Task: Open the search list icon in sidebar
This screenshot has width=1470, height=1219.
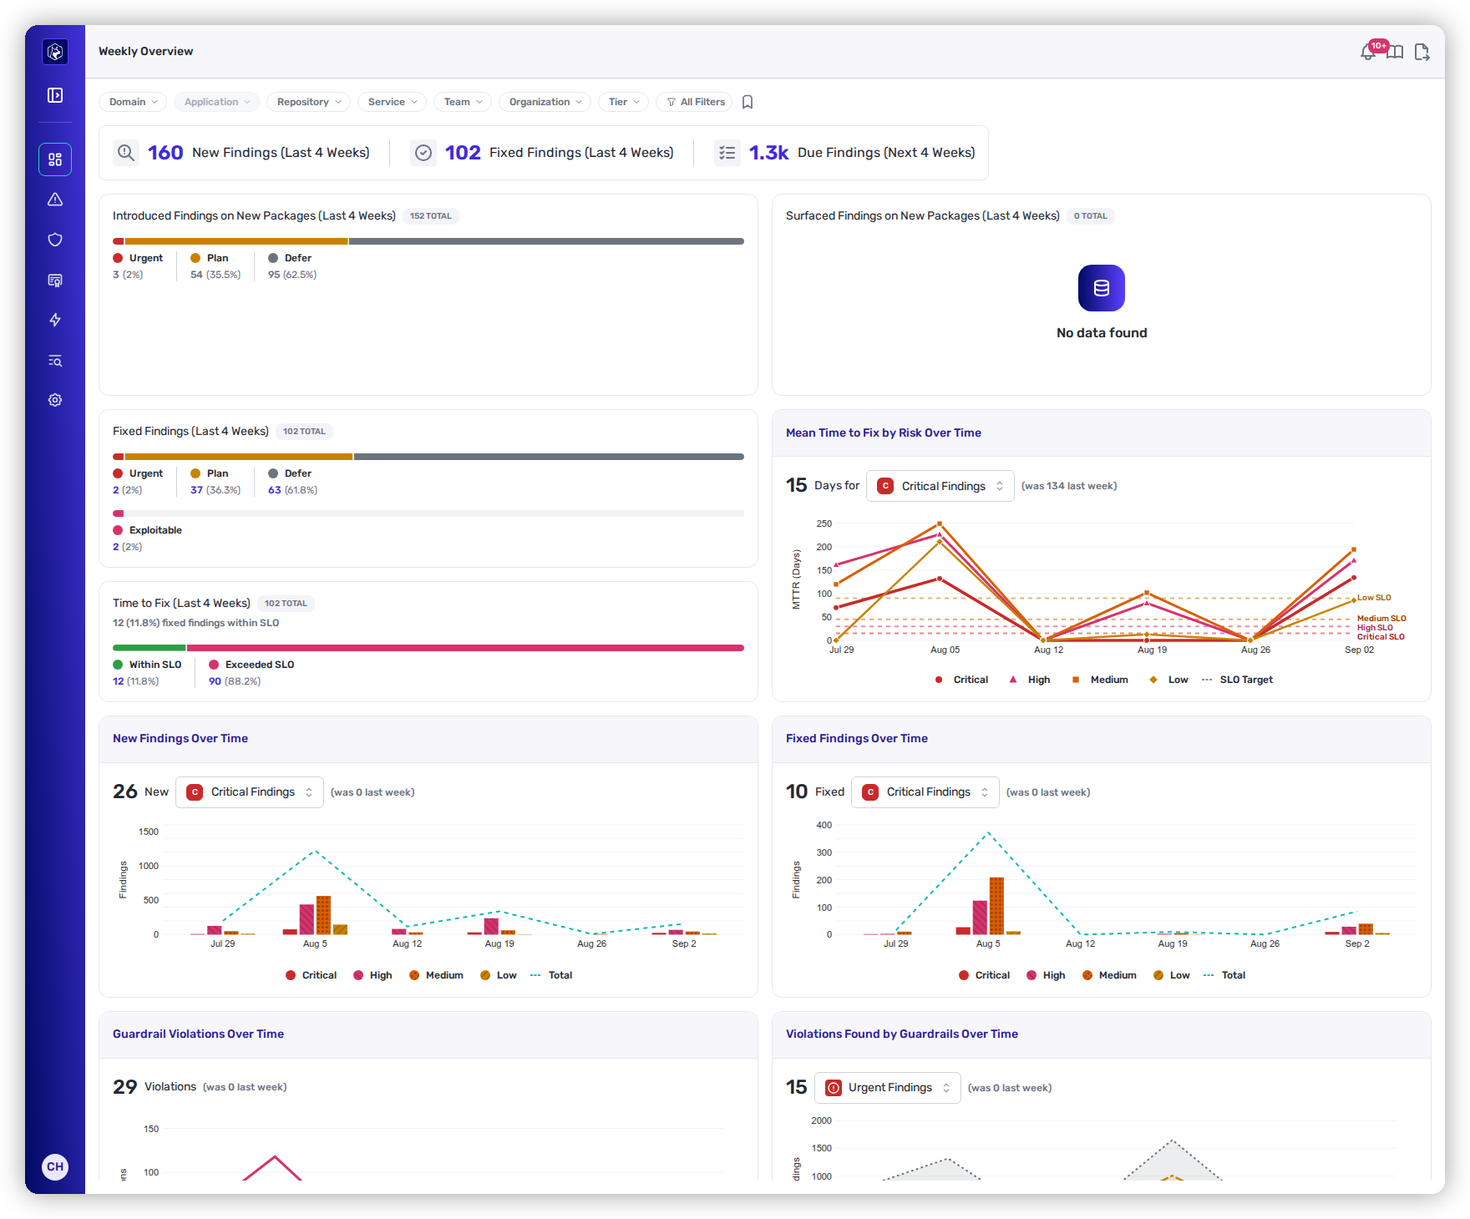Action: point(55,360)
